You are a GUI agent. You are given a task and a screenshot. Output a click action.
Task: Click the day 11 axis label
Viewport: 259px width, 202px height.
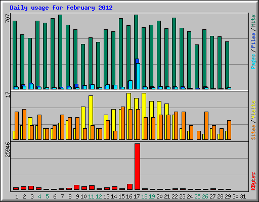tap(91, 196)
